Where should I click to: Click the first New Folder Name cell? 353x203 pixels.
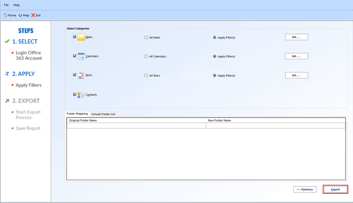click(x=275, y=126)
